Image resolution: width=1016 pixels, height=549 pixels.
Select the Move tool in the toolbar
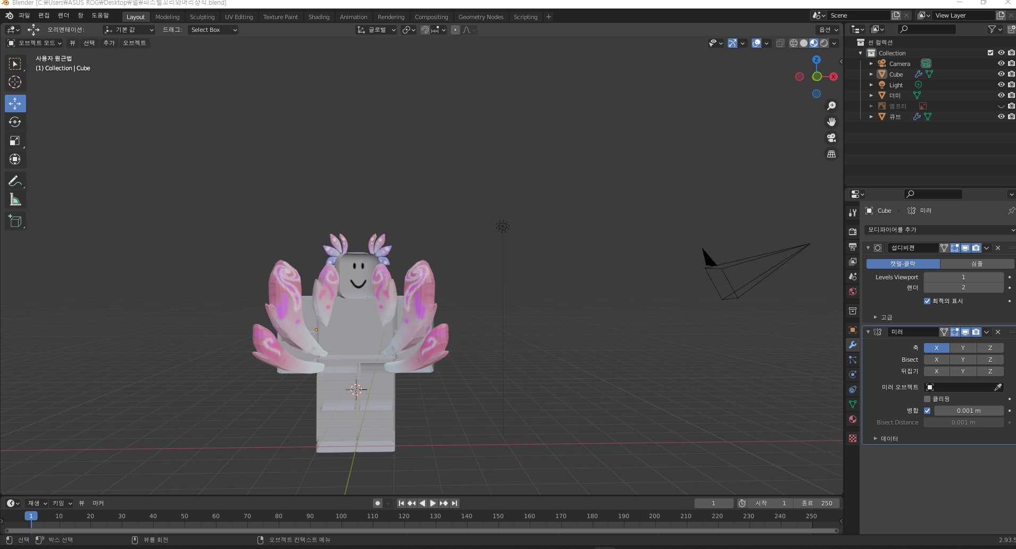(15, 103)
